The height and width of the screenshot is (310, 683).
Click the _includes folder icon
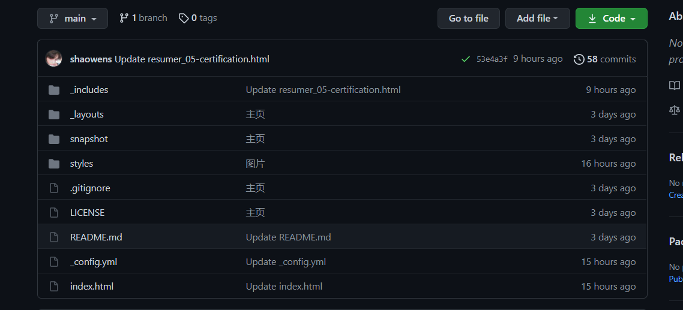tap(54, 90)
